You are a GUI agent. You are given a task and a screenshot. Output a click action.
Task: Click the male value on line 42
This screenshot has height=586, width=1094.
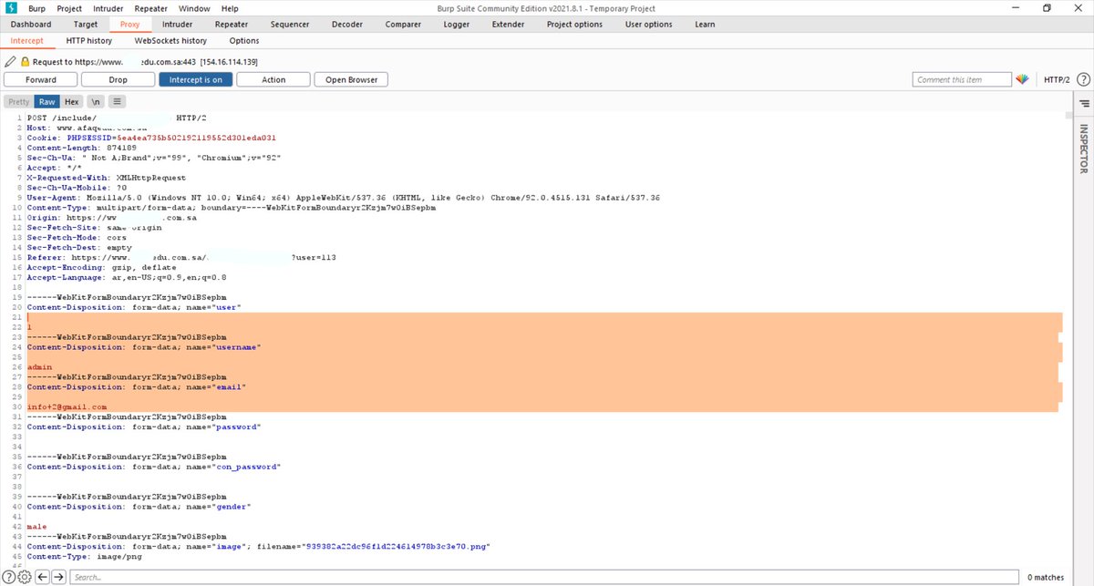coord(37,526)
